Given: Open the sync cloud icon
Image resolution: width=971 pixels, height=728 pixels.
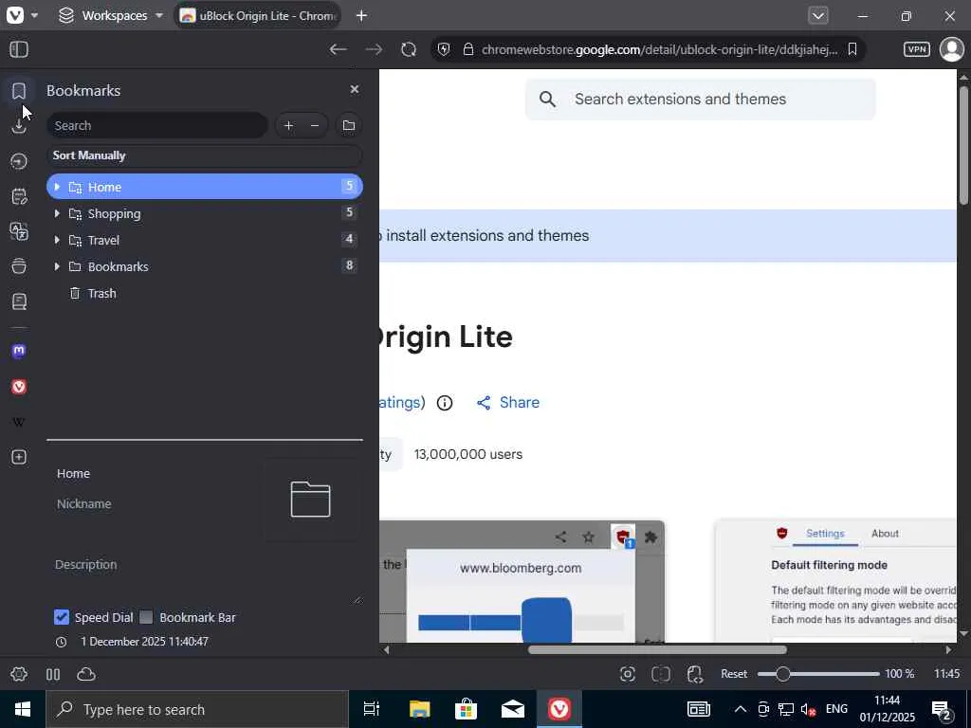Looking at the screenshot, I should (x=86, y=674).
